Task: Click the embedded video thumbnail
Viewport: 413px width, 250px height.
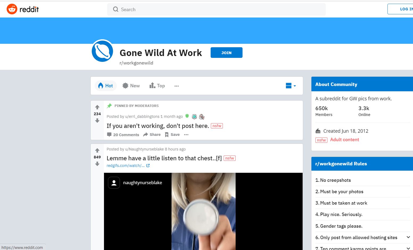Action: [x=203, y=211]
